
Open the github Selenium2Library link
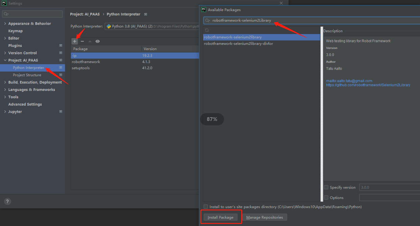[x=368, y=85]
